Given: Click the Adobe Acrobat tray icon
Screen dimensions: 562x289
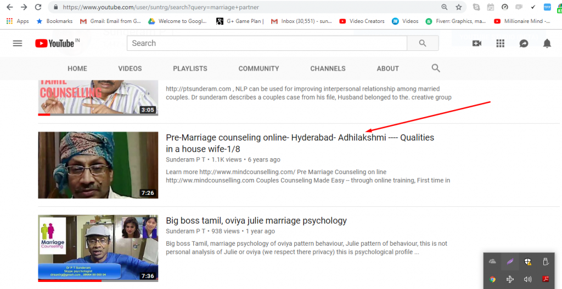Looking at the screenshot, I should [545, 279].
